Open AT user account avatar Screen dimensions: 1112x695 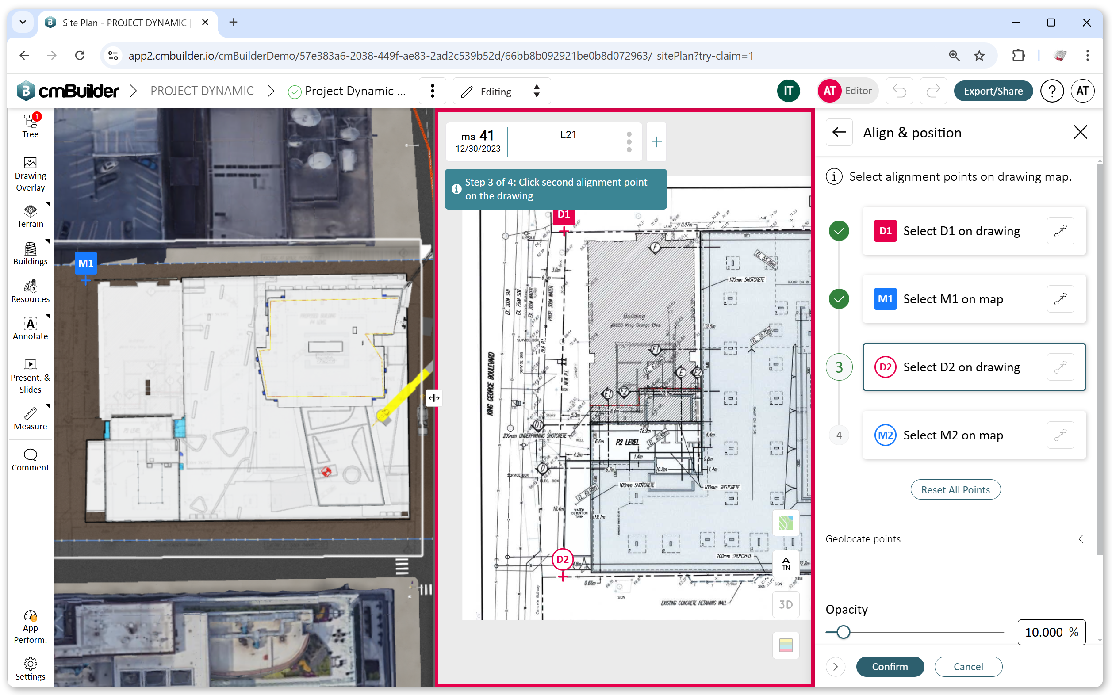coord(1082,91)
